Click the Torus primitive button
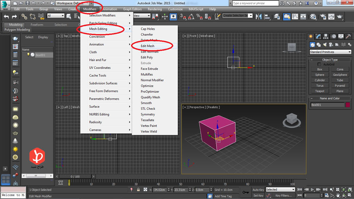This screenshot has height=199, width=354. coord(320,86)
